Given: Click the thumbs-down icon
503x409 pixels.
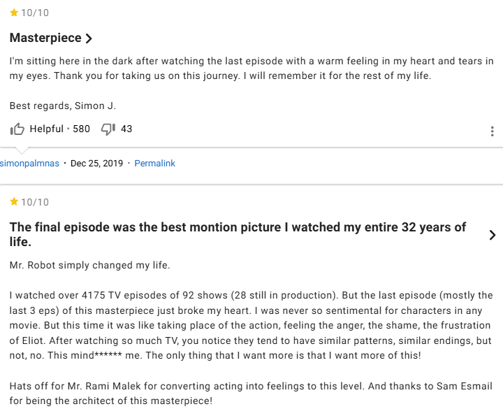Looking at the screenshot, I should (108, 129).
